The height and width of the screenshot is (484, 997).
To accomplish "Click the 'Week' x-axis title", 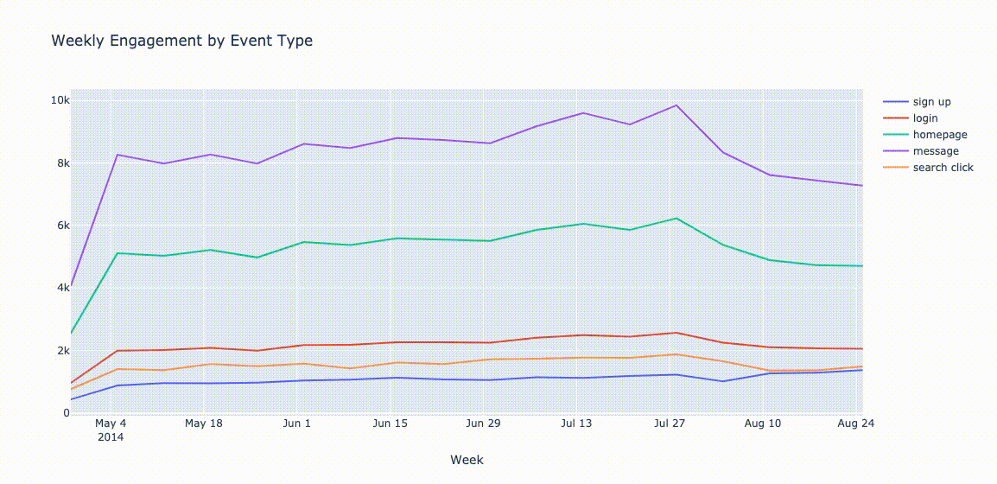I will pyautogui.click(x=467, y=460).
